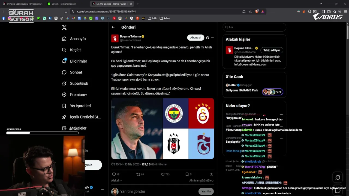Expand the Alakalı replies sort dropdown
Screen dimensions: 349x196
pyautogui.click(x=116, y=180)
